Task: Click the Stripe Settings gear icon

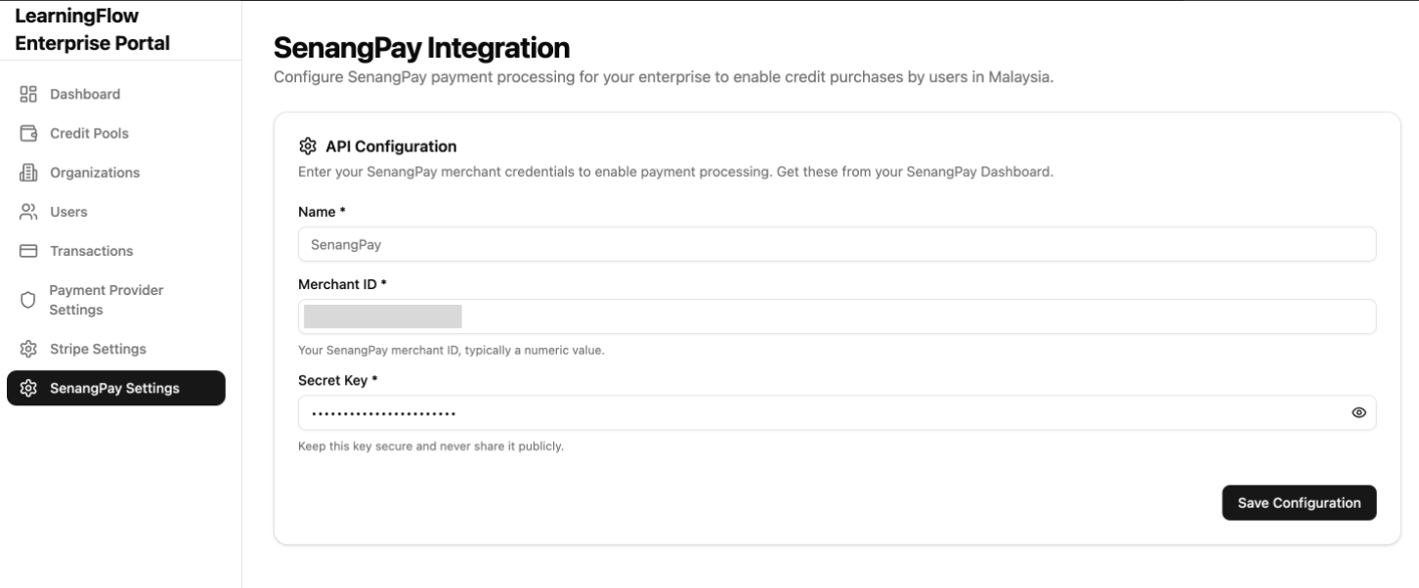Action: (26, 348)
